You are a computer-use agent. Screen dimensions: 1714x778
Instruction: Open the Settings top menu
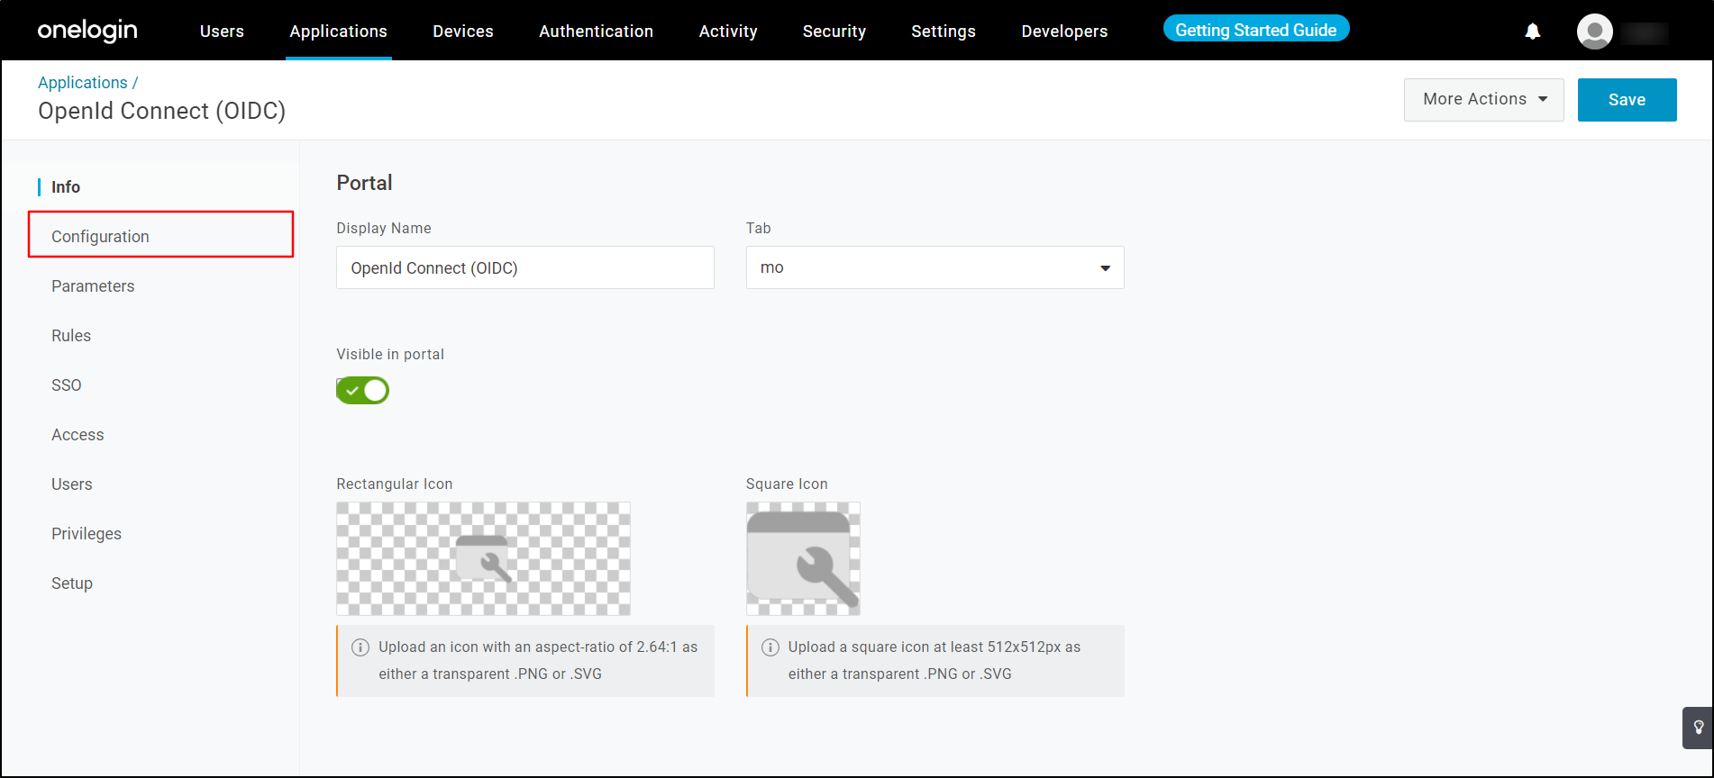click(x=944, y=32)
